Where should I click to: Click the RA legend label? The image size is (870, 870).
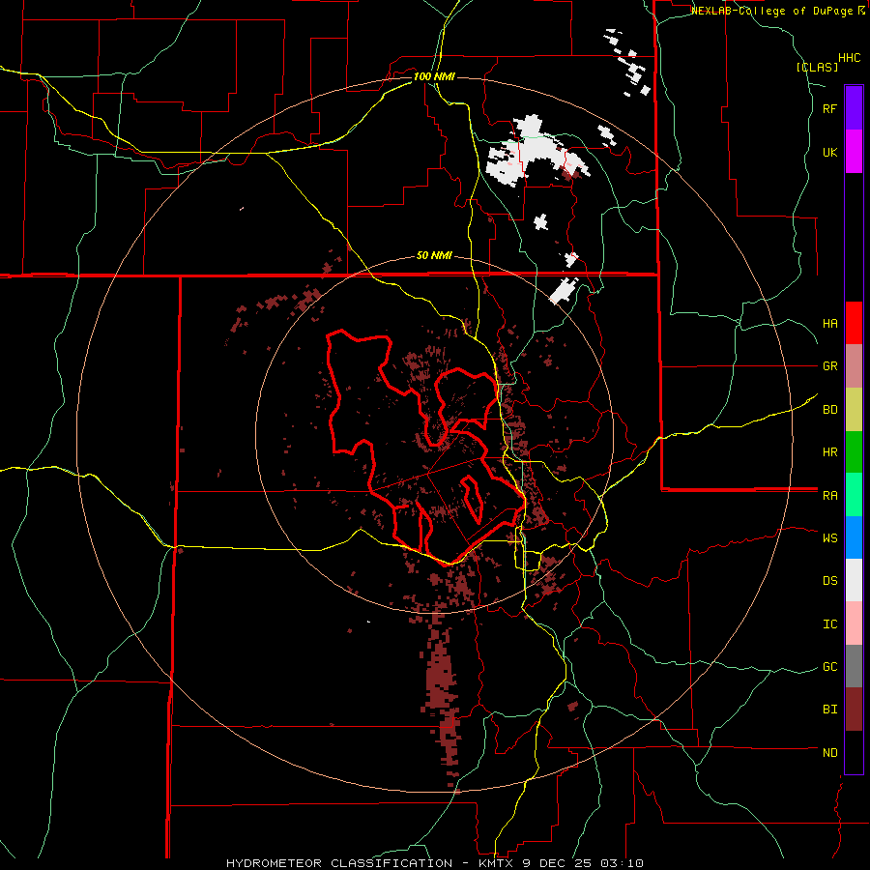coord(829,496)
